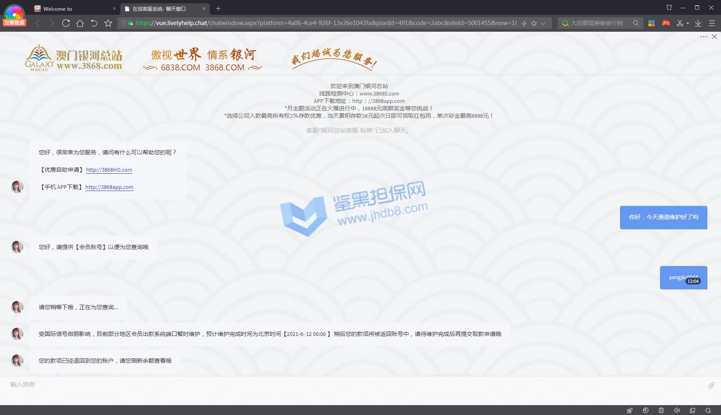
Task: Click the sent message 你好，今天通道维护好了吗
Action: tap(664, 217)
